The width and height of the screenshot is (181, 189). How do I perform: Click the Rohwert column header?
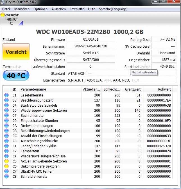[x=164, y=89]
